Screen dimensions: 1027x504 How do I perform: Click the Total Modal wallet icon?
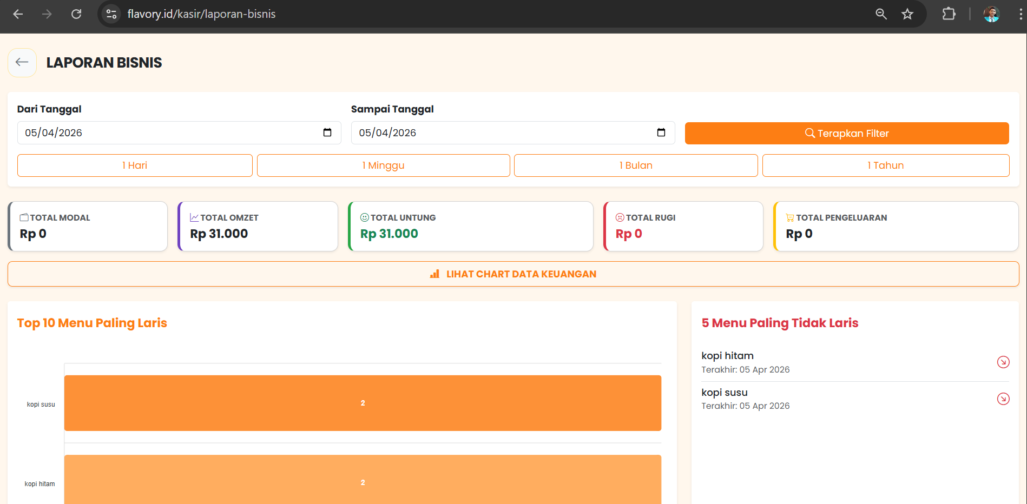click(24, 217)
